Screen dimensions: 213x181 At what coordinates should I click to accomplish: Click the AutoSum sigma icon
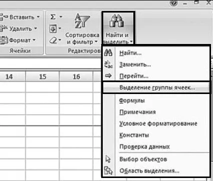pyautogui.click(x=53, y=17)
